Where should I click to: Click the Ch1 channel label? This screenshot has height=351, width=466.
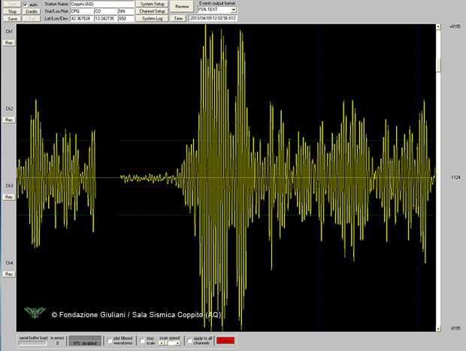point(9,32)
